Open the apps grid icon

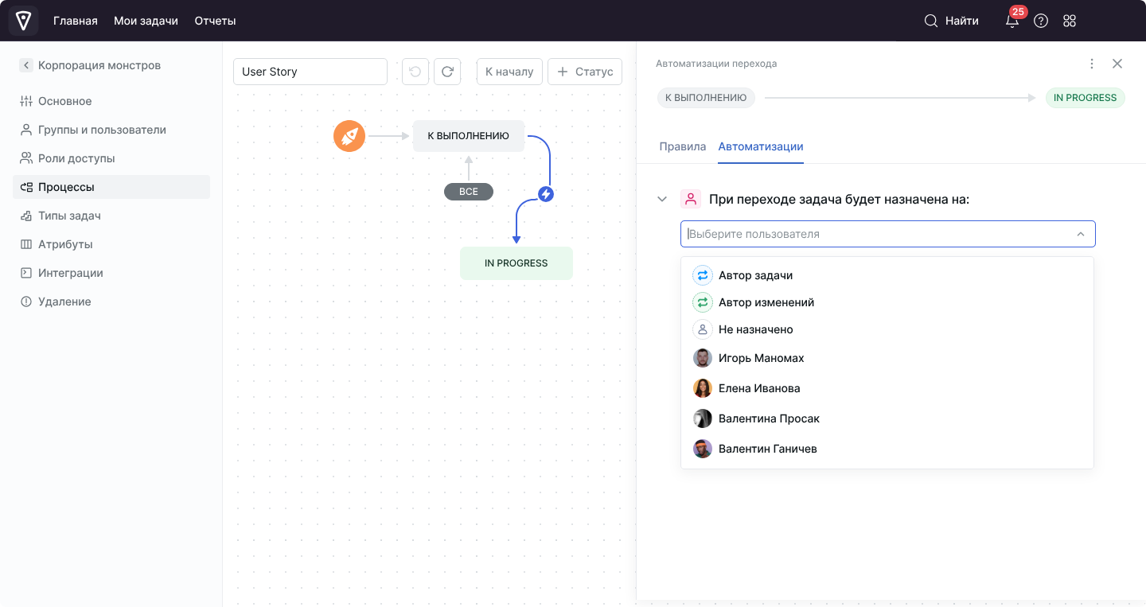click(1070, 21)
